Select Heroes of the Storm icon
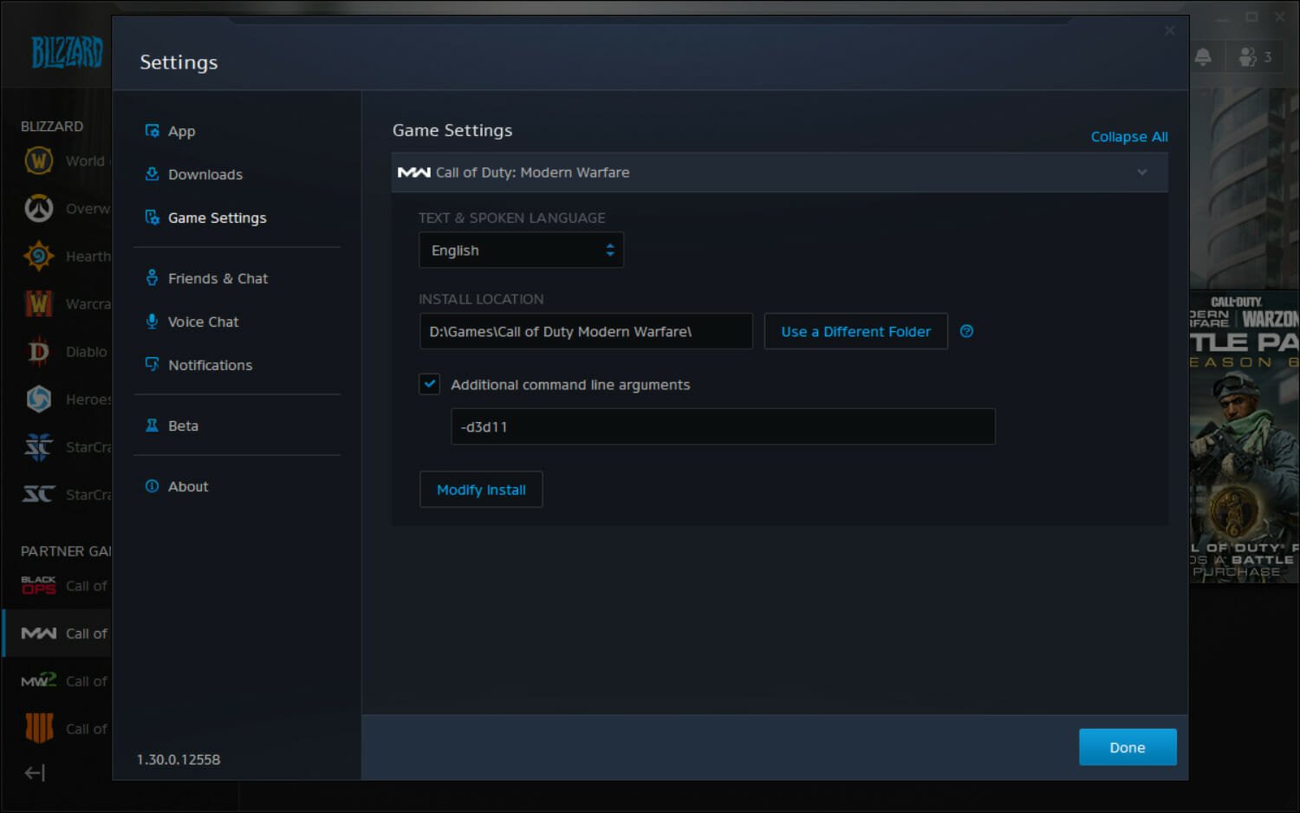Viewport: 1300px width, 813px height. [x=38, y=399]
